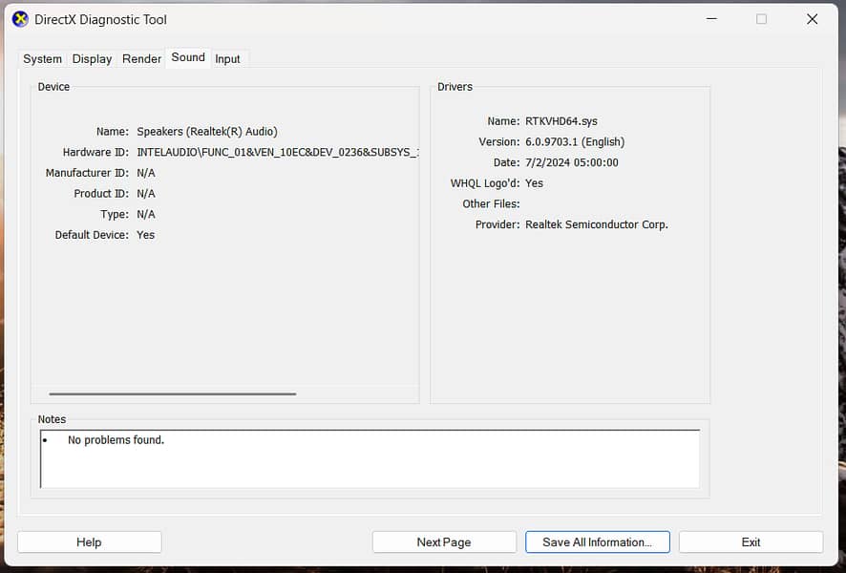
Task: Click the Type N/A value
Action: pos(146,214)
